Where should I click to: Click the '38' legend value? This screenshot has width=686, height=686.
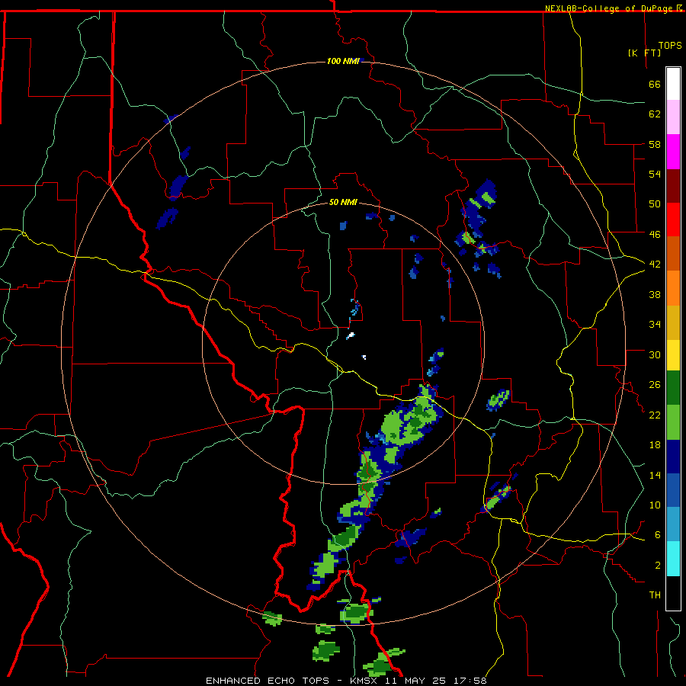click(655, 294)
